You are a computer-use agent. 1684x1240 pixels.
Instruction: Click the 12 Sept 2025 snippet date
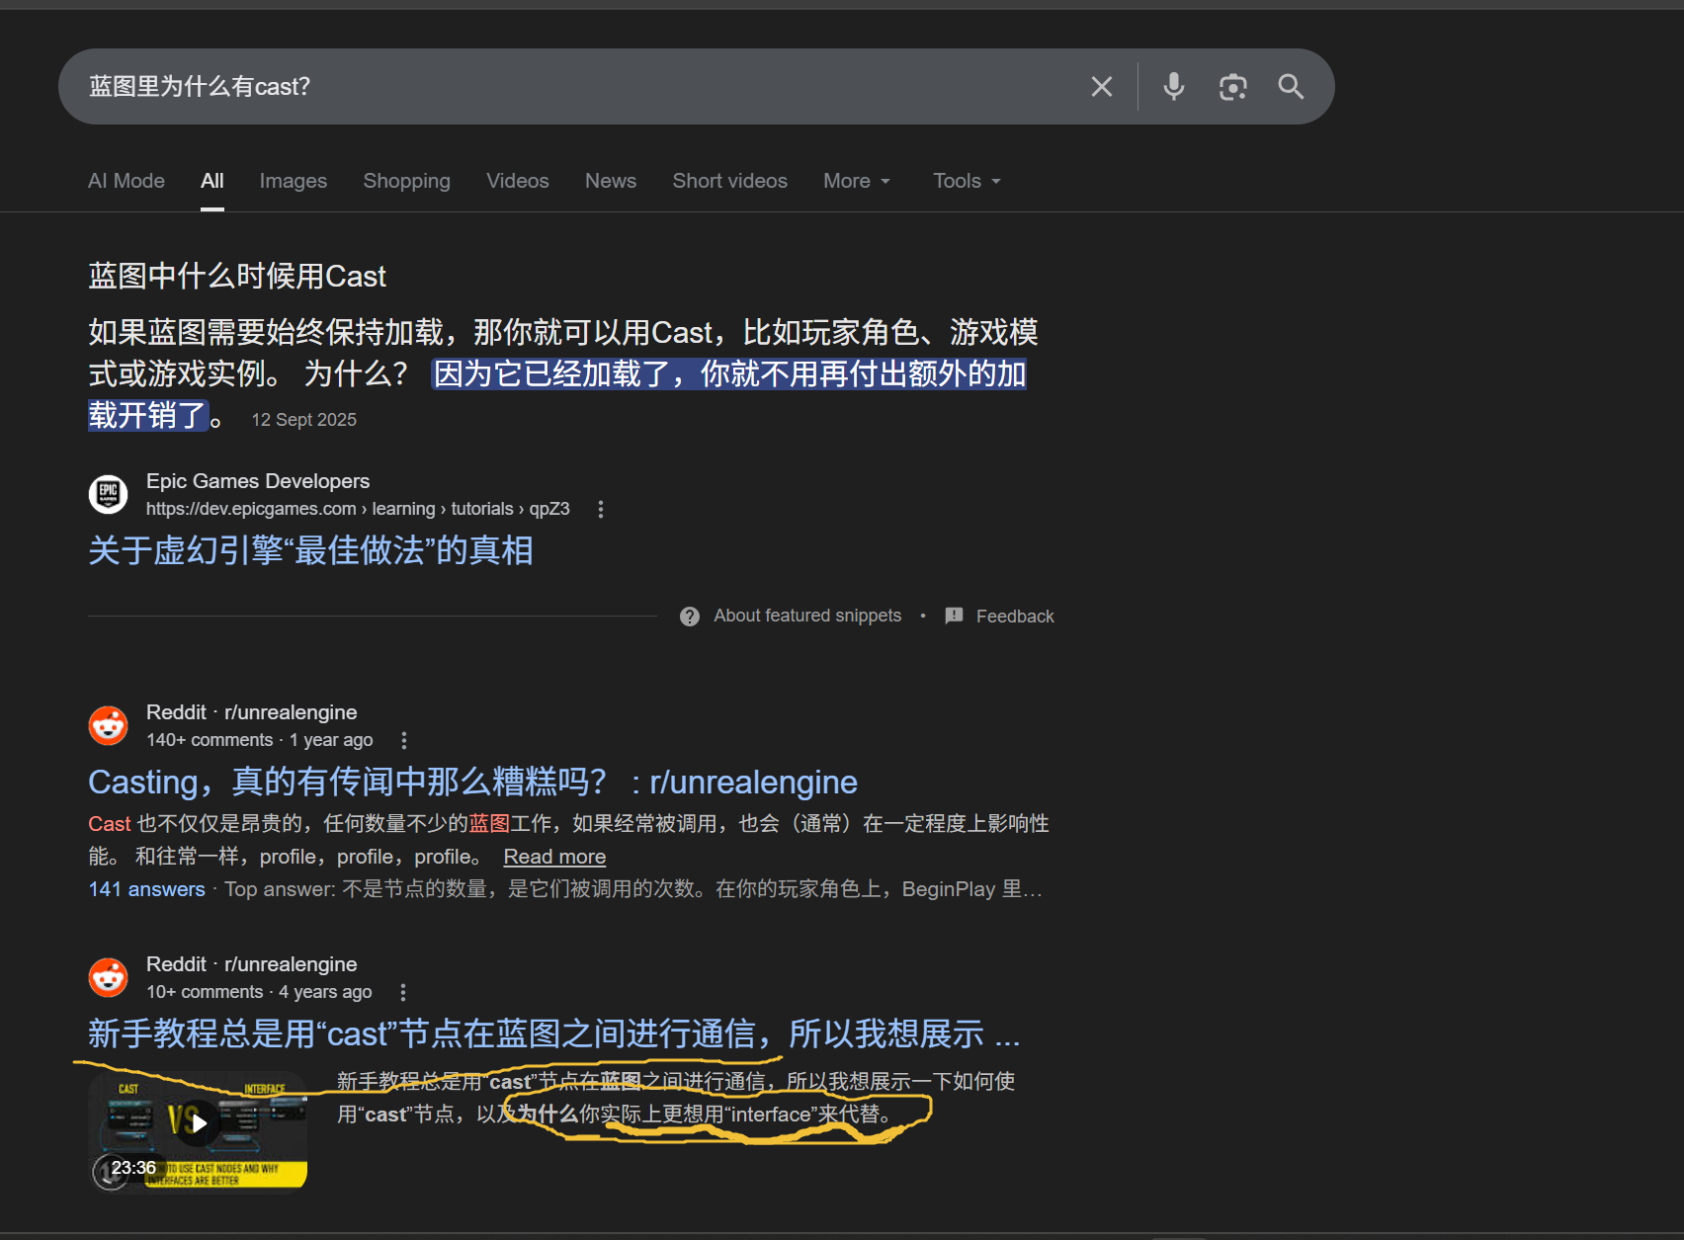click(x=304, y=420)
